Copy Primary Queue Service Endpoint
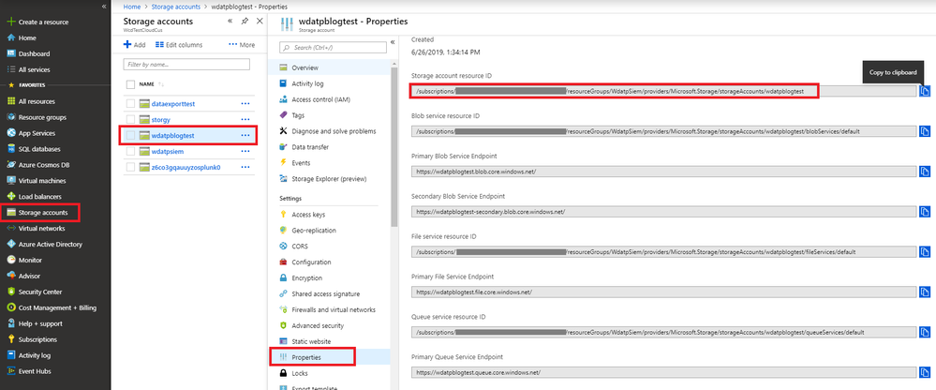Viewport: 936px width, 390px height. click(925, 372)
